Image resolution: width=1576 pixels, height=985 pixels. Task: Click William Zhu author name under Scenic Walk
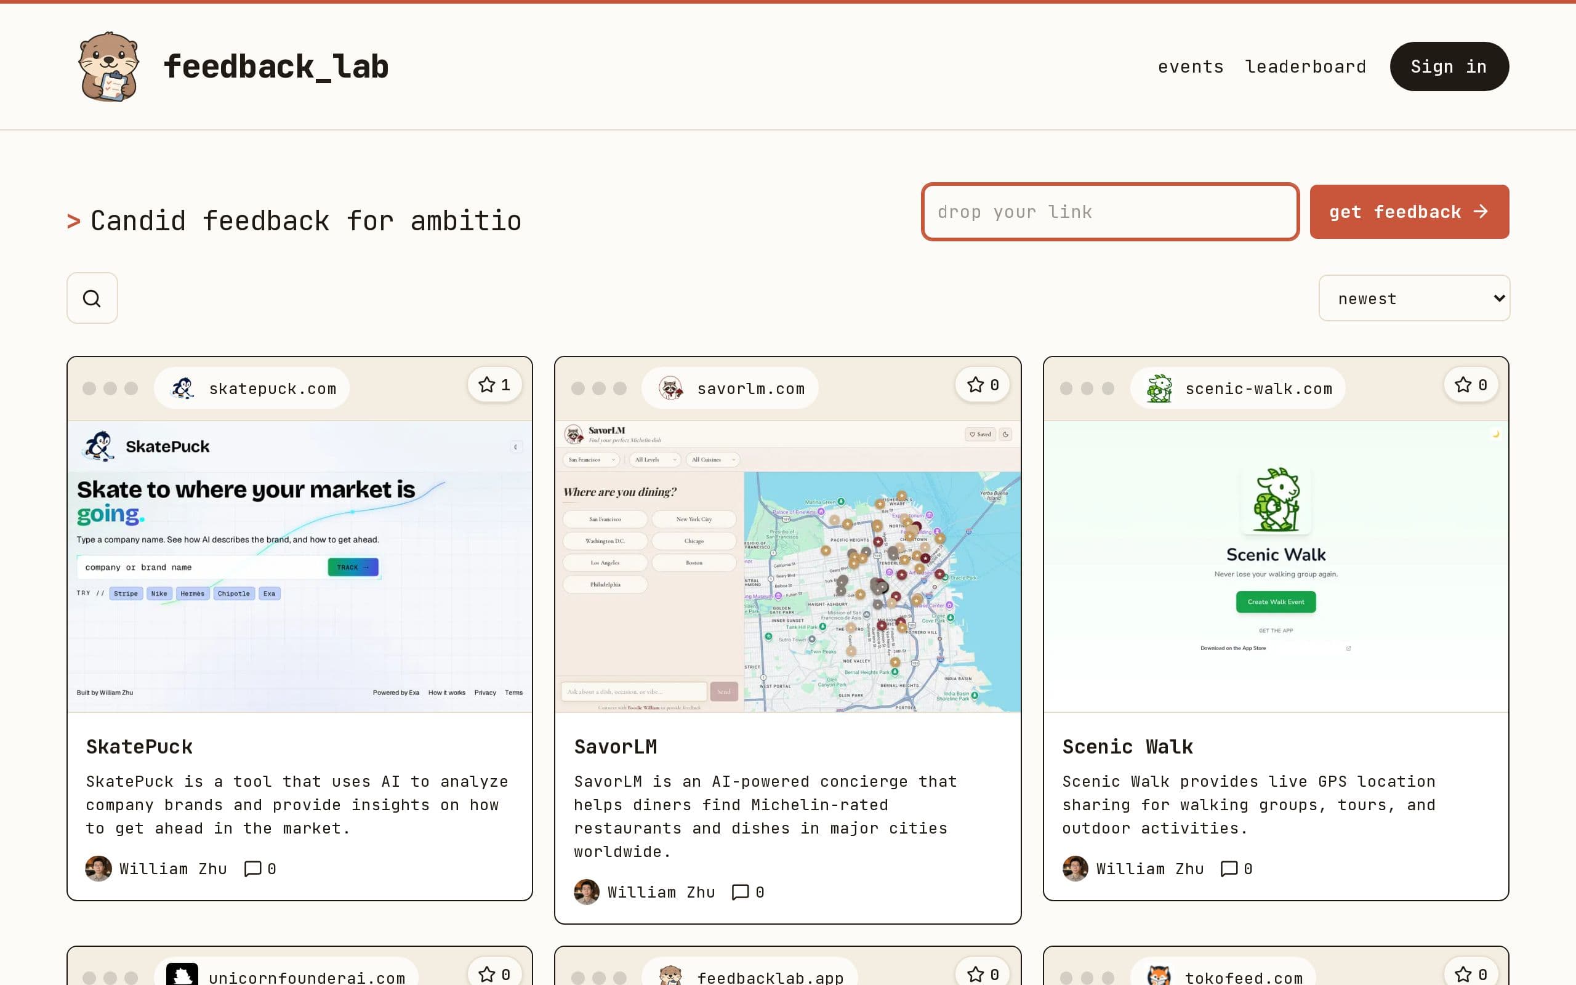click(x=1149, y=869)
